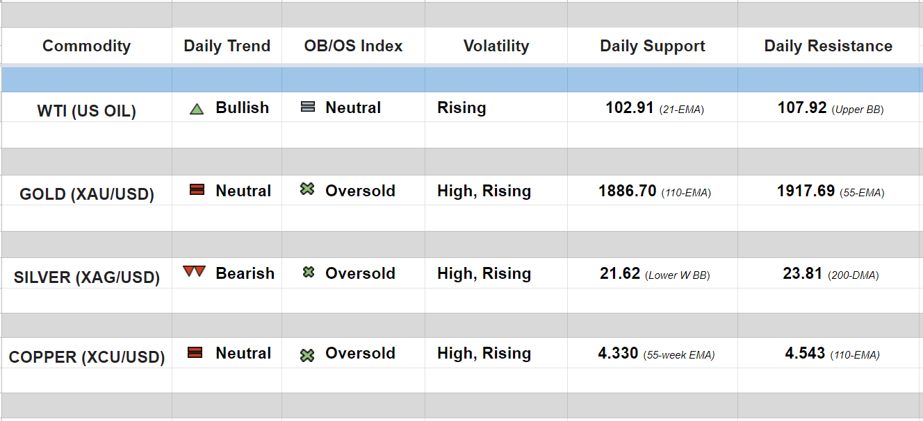Click Gold daily resistance value 1917.69

(806, 191)
